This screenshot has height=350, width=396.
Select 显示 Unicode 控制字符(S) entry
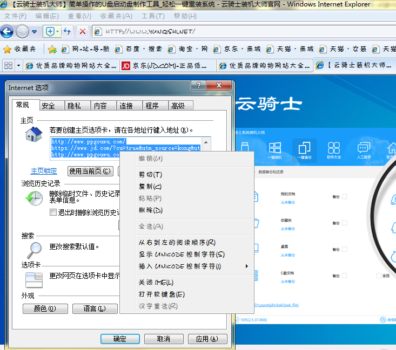tap(187, 254)
